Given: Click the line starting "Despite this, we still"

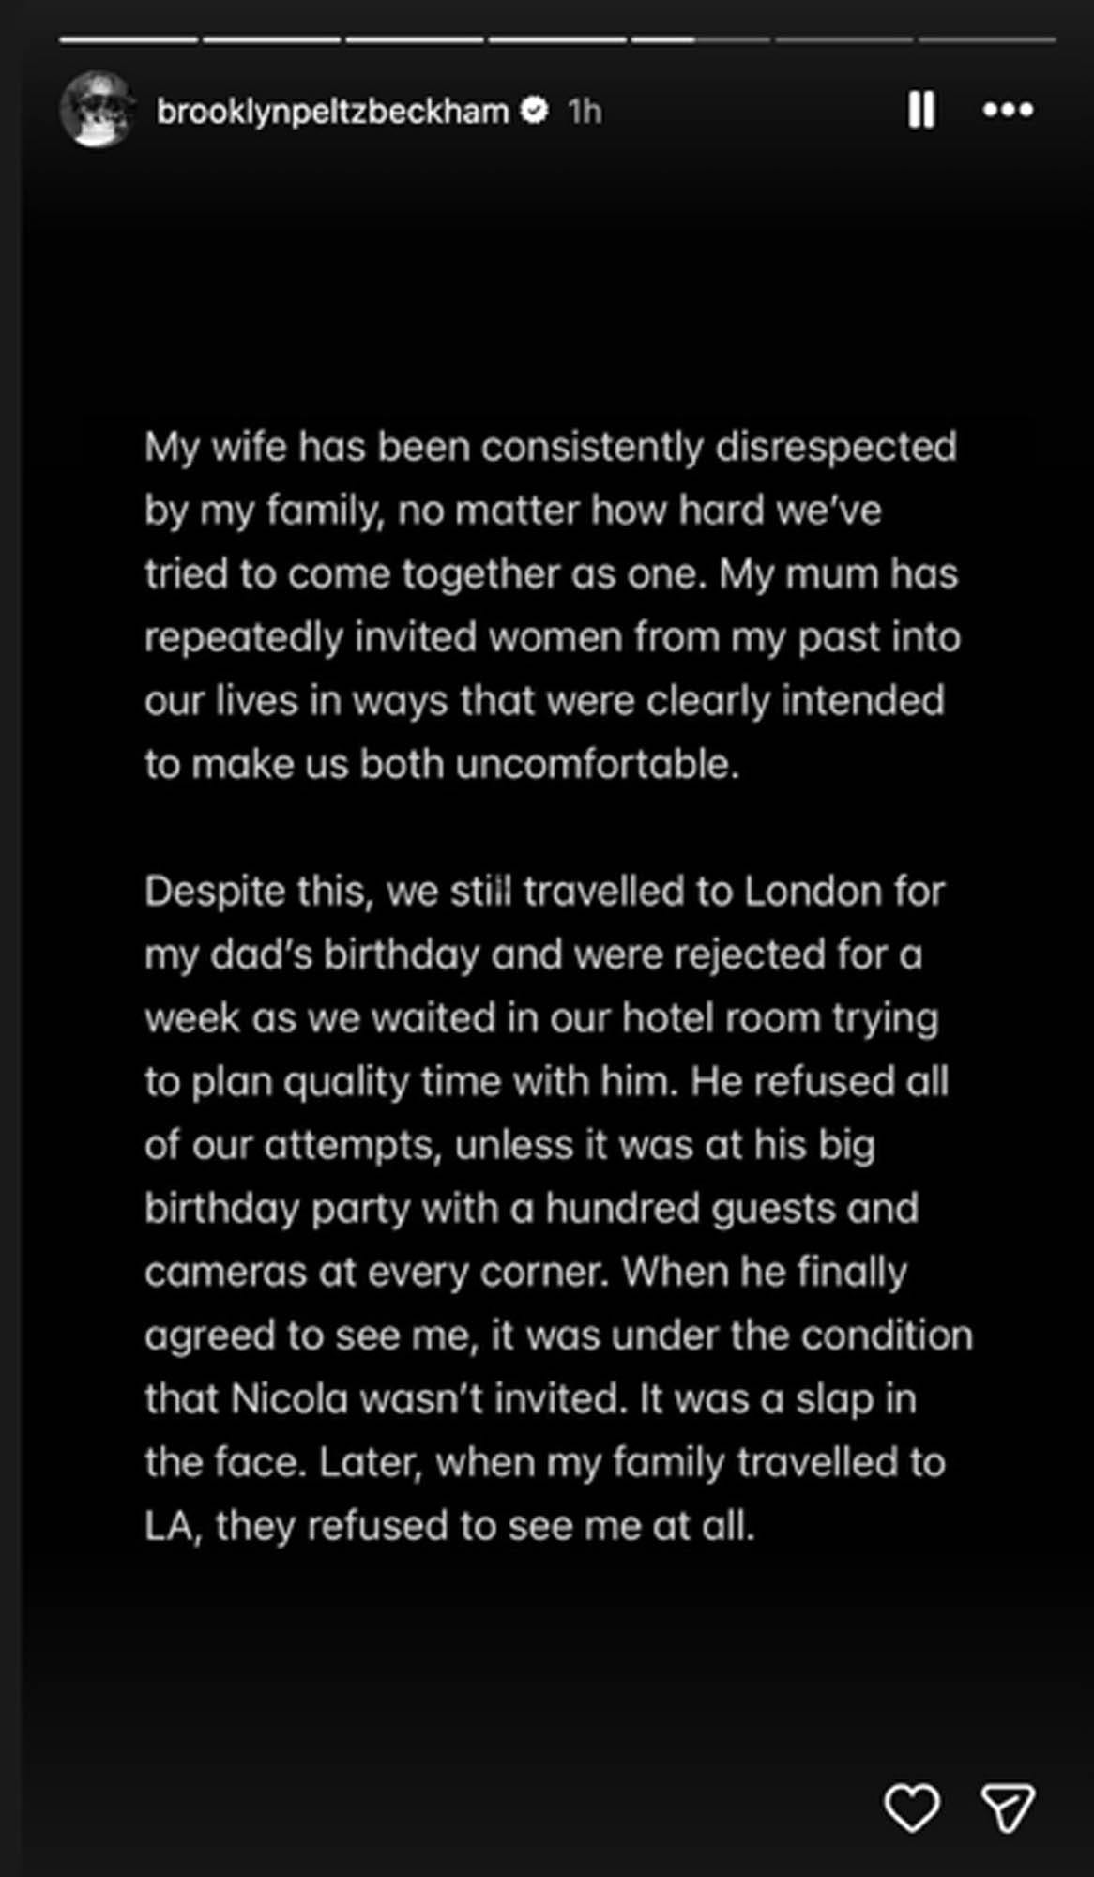Looking at the screenshot, I should coord(544,892).
